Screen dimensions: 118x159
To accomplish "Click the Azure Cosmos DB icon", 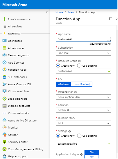I will [x=5, y=84].
